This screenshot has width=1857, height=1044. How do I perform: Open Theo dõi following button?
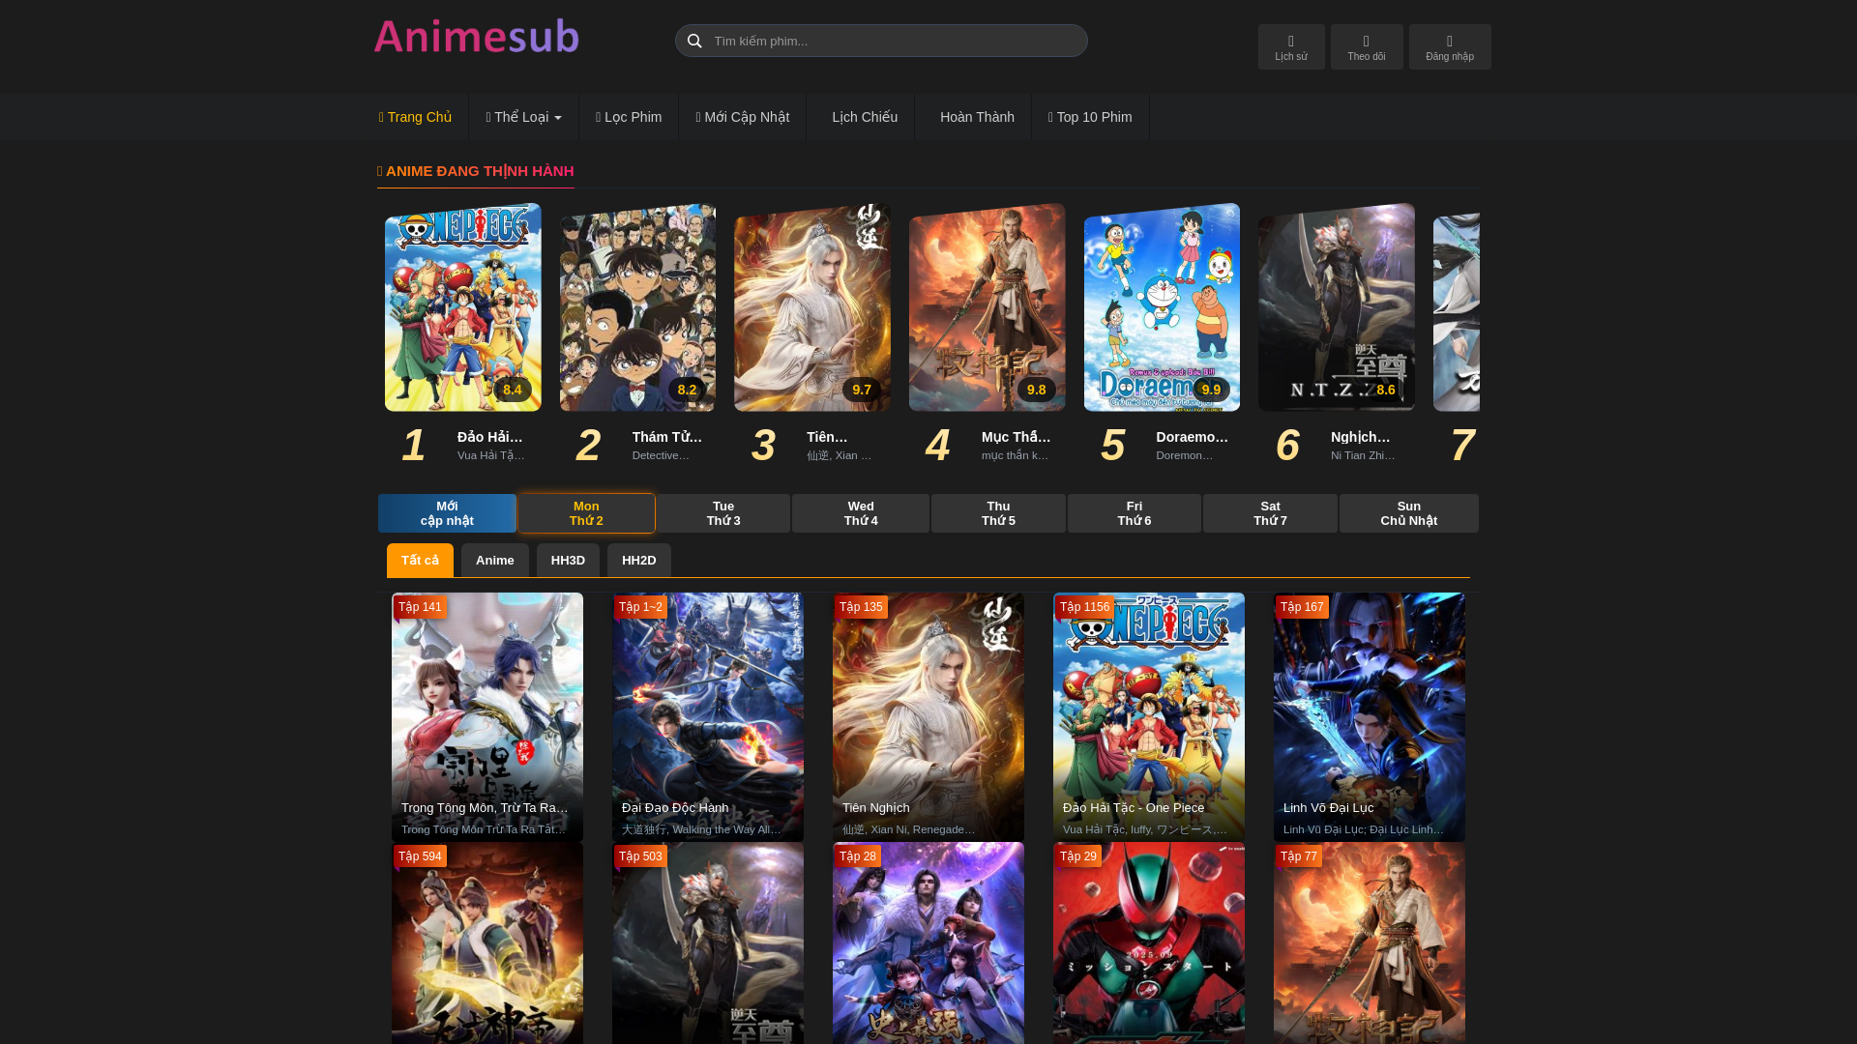(x=1367, y=46)
